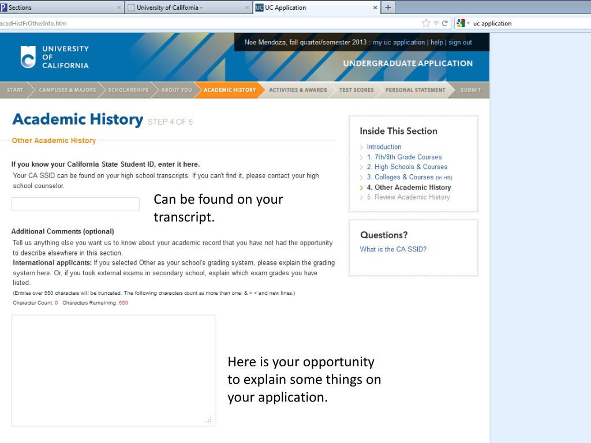Click the reload page icon

[445, 23]
